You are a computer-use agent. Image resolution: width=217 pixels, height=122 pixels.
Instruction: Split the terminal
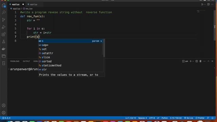click(197, 61)
